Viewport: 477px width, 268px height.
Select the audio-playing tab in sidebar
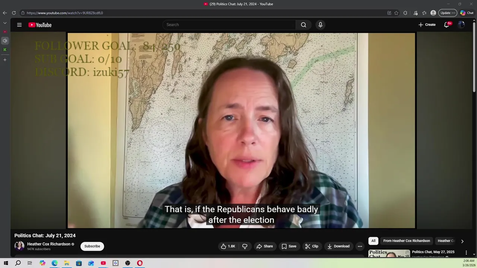[5, 41]
